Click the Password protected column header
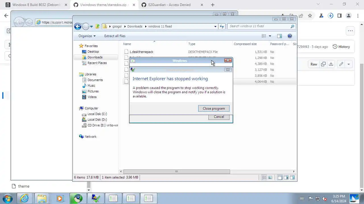Screen dimensions: 364x204 [280, 44]
